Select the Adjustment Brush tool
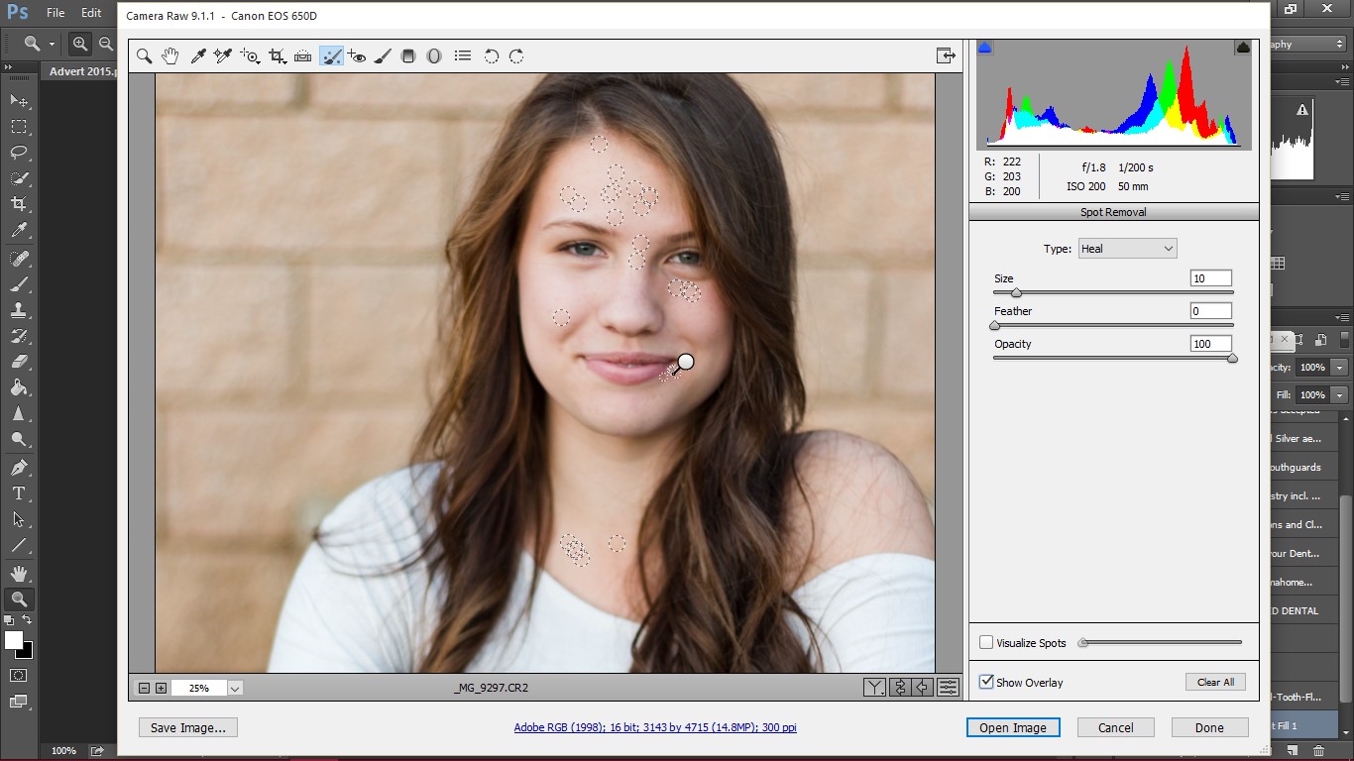This screenshot has height=761, width=1354. (383, 56)
